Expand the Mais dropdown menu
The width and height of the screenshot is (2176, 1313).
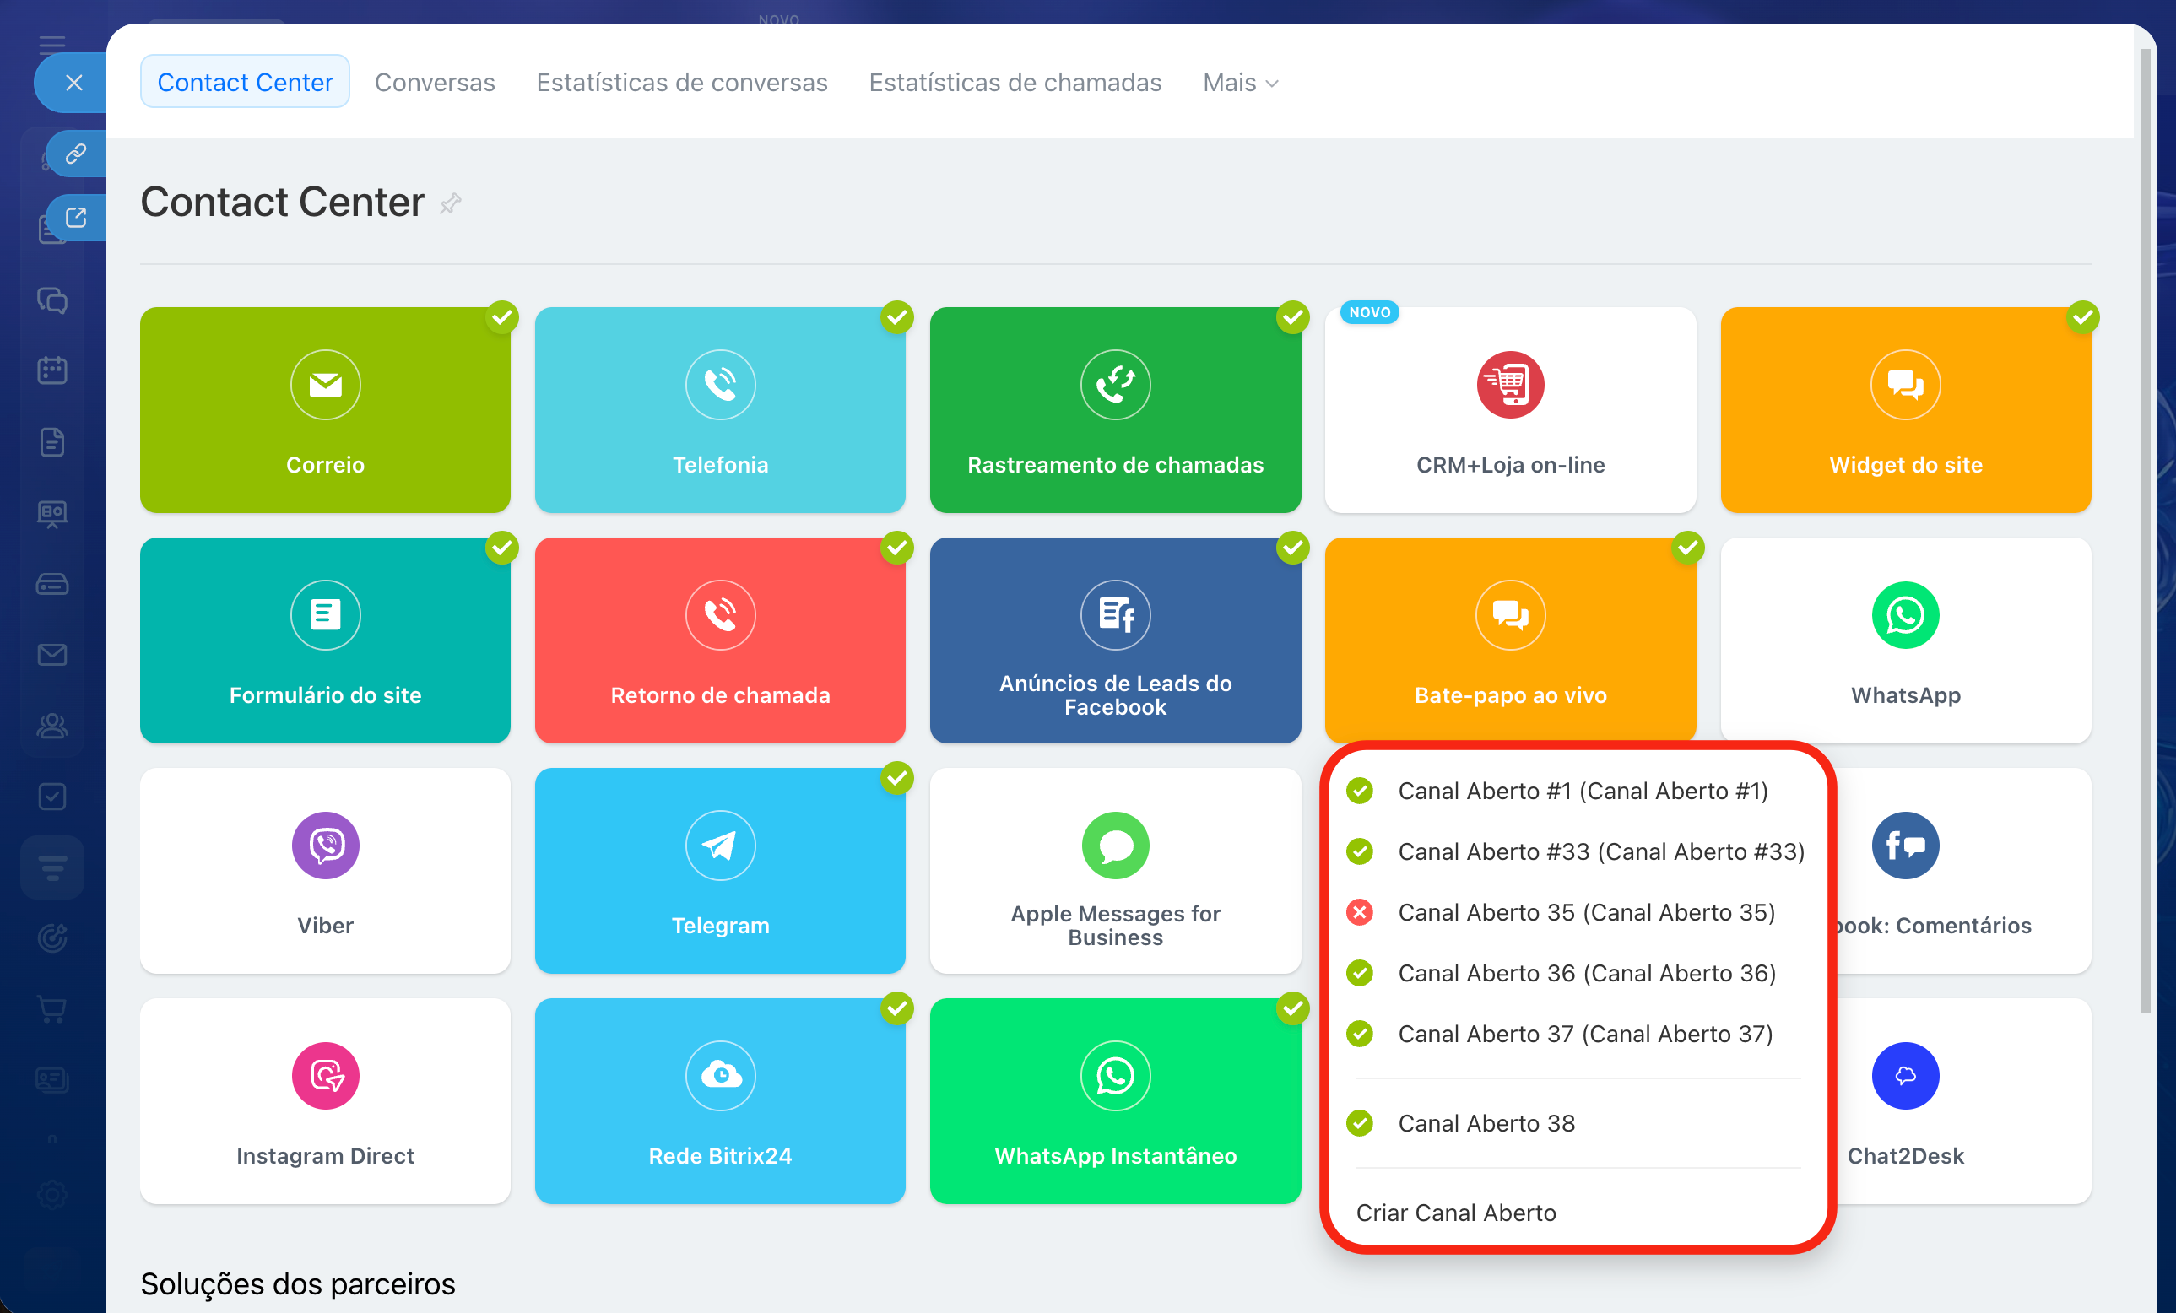click(1240, 82)
